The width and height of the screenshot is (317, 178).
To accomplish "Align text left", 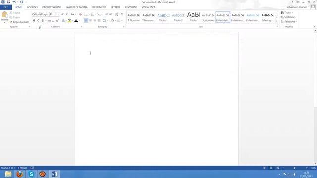I will click(86, 21).
